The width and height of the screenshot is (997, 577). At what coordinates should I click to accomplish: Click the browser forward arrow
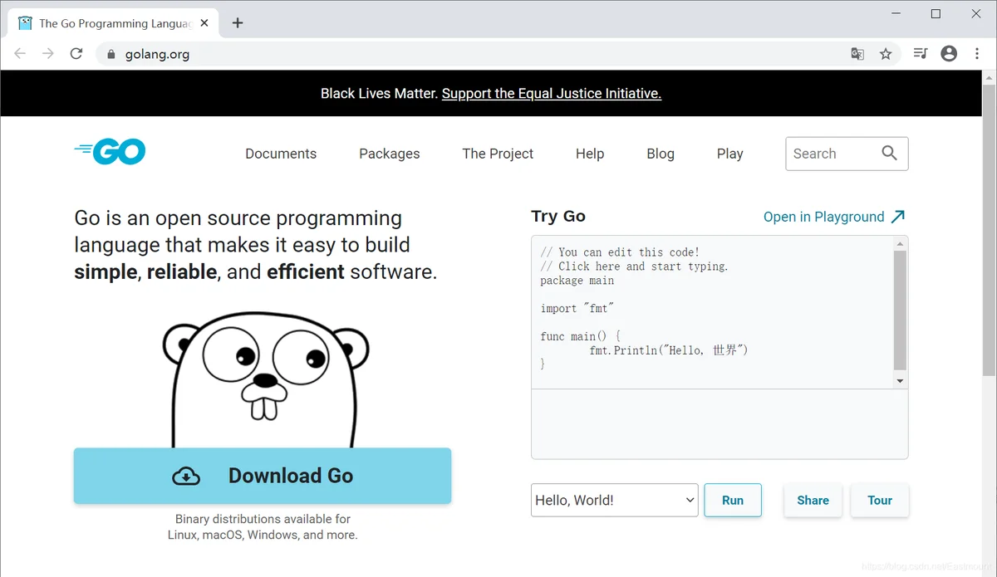coord(48,54)
